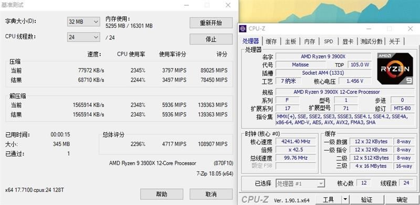The height and width of the screenshot is (205, 420).
Task: Click the specification field 12-Core Processor in CPU-Z
Action: coord(345,92)
